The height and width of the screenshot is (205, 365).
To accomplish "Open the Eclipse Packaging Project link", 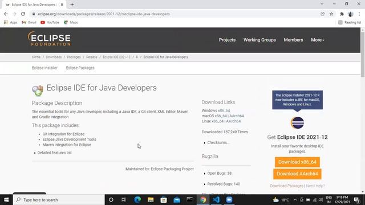I will (172, 169).
